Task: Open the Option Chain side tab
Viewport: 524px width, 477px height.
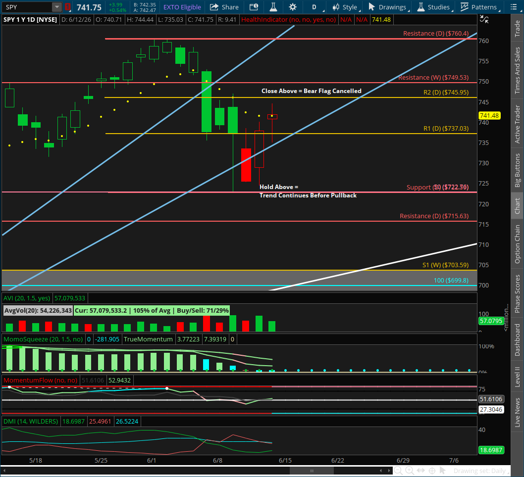Action: pyautogui.click(x=518, y=244)
